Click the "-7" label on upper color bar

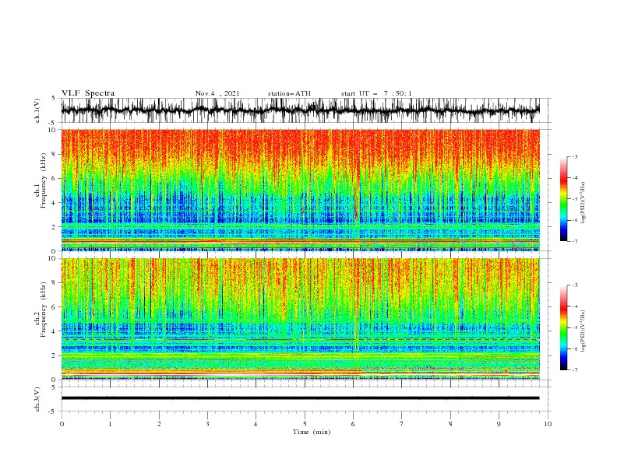click(x=575, y=242)
